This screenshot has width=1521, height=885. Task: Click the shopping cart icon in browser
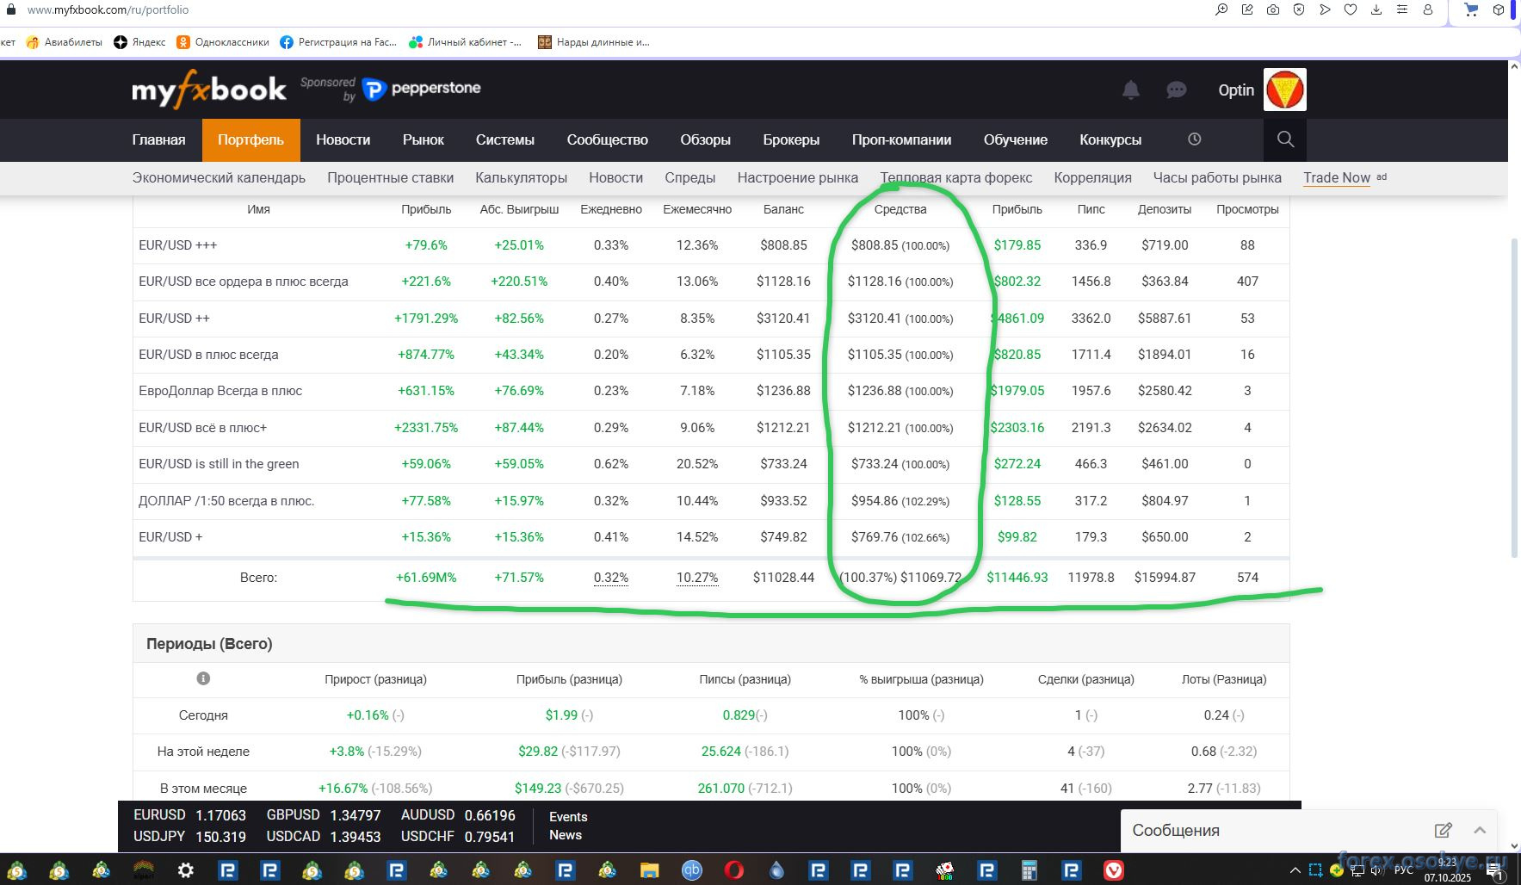pyautogui.click(x=1471, y=9)
